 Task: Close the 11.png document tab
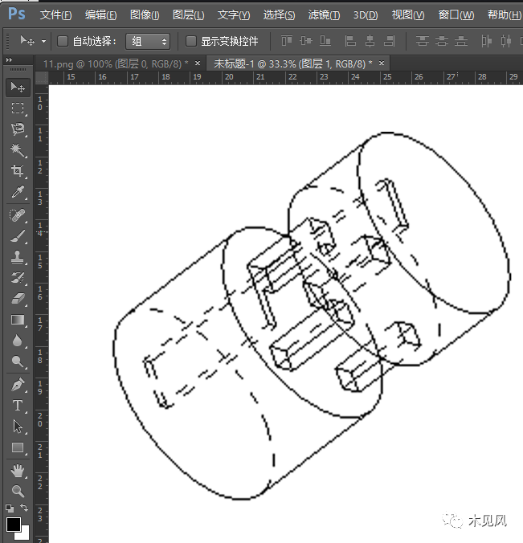click(198, 63)
